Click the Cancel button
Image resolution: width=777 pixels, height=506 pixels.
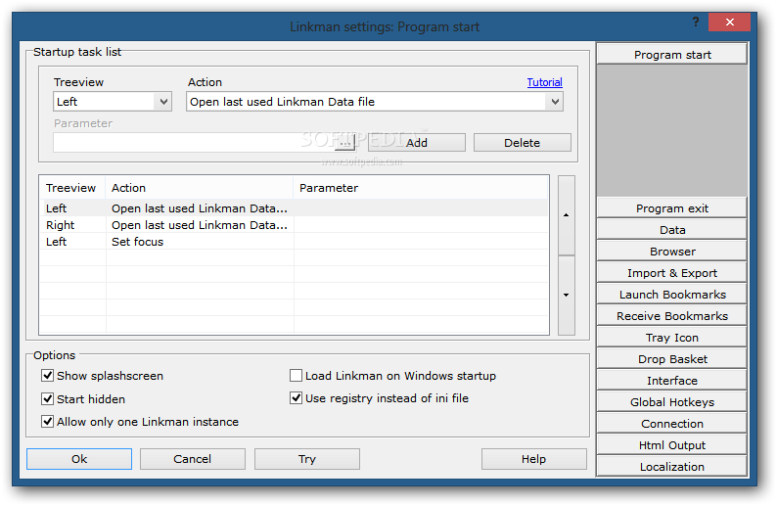click(x=192, y=459)
